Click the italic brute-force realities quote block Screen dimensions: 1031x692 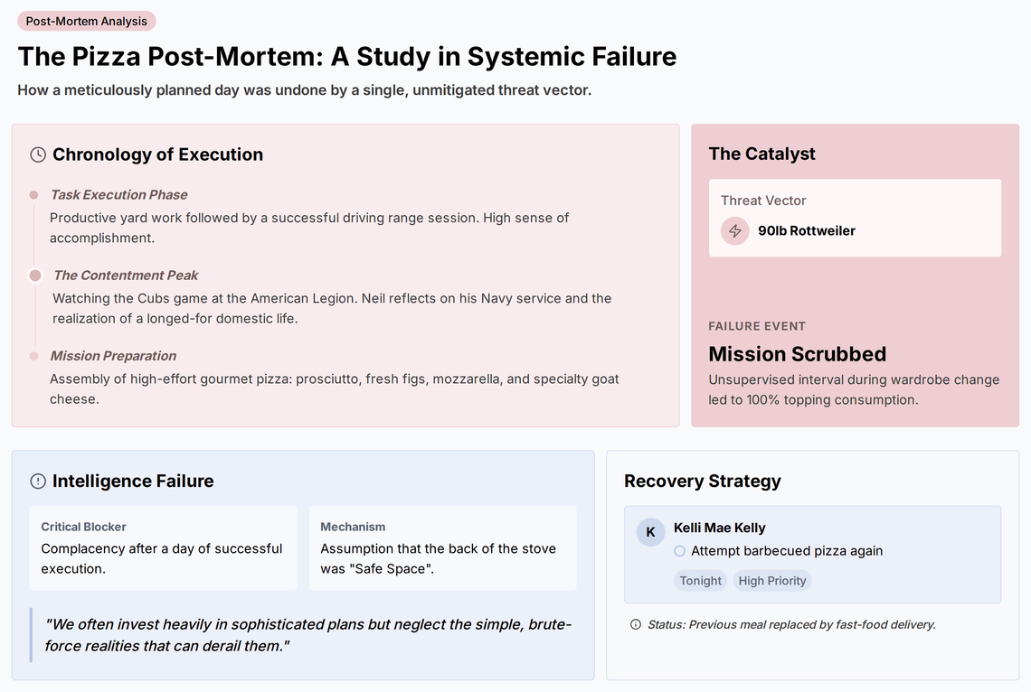[x=303, y=635]
